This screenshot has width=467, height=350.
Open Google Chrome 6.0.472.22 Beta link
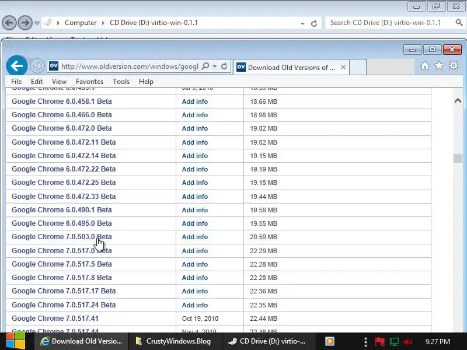[x=64, y=169]
